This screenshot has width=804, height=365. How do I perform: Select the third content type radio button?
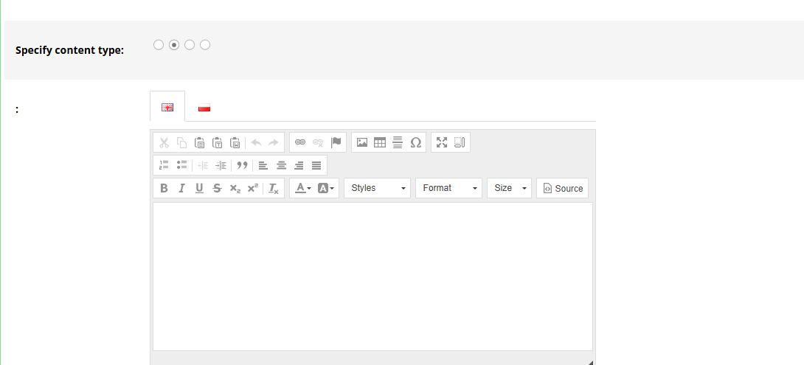[x=190, y=45]
